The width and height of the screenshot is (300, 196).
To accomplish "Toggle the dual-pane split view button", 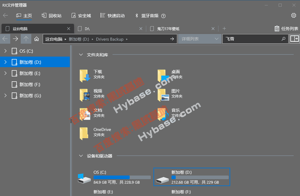I will click(x=295, y=39).
